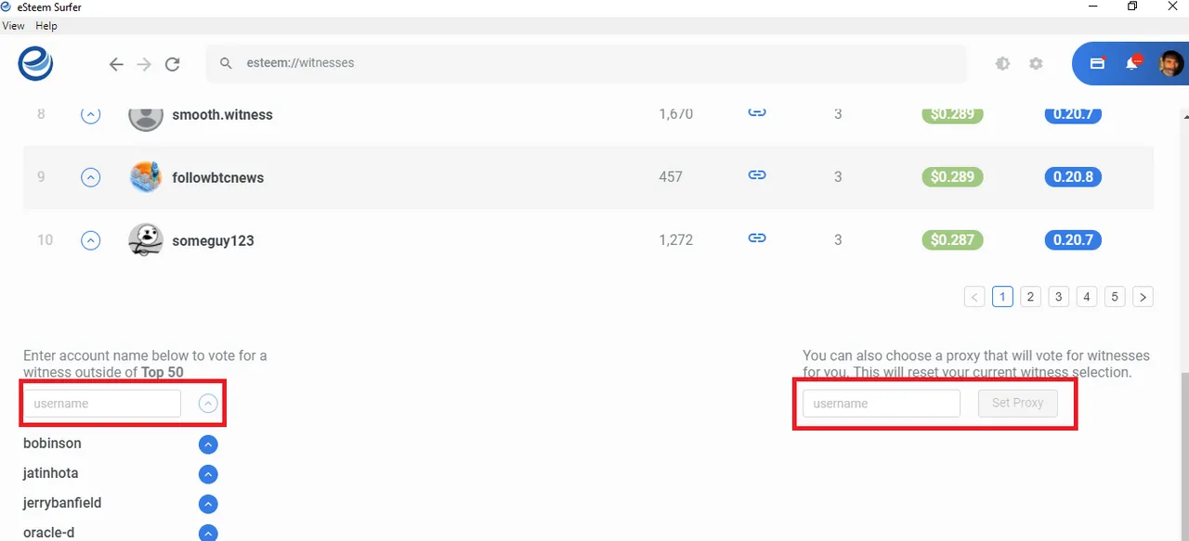This screenshot has height=541, width=1189.
Task: Focus the proxy username input field
Action: [x=882, y=404]
